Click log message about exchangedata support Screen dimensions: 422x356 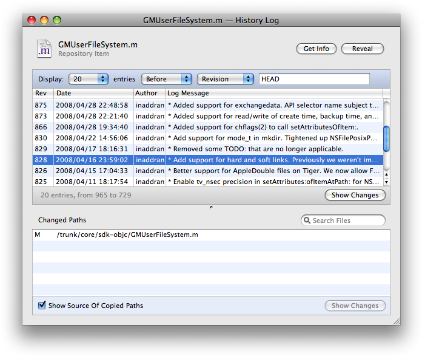click(x=273, y=105)
